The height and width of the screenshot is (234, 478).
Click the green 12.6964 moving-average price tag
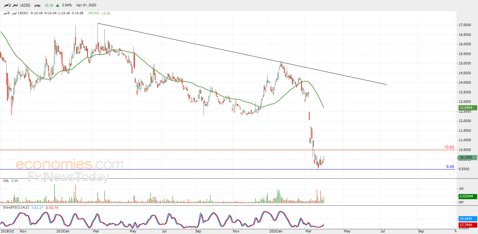tap(468, 108)
